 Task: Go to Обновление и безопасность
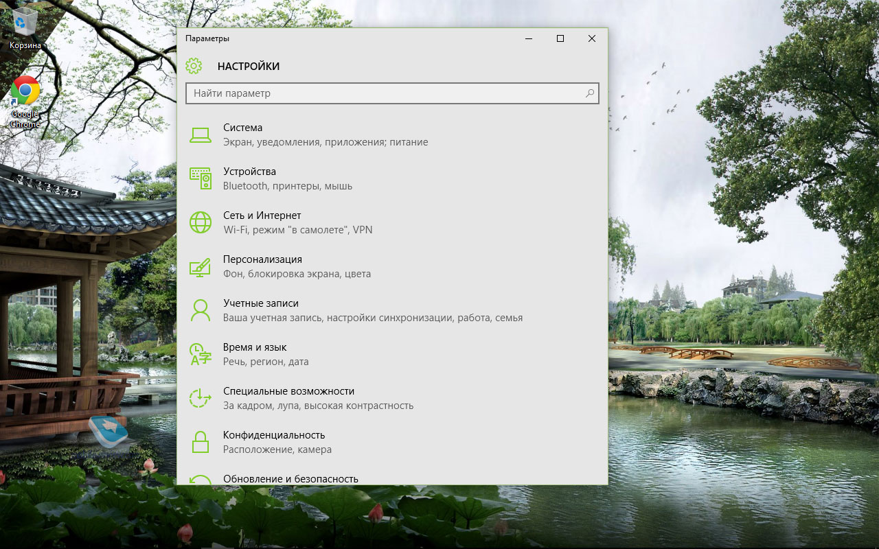click(290, 478)
